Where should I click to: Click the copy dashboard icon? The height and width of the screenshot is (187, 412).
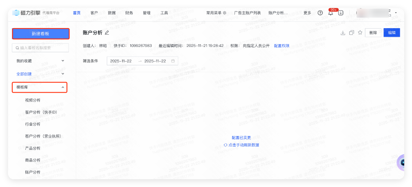pos(351,33)
